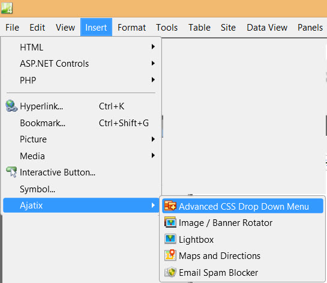Image resolution: width=327 pixels, height=283 pixels.
Task: Choose Symbol... menu entry
Action: [x=81, y=189]
